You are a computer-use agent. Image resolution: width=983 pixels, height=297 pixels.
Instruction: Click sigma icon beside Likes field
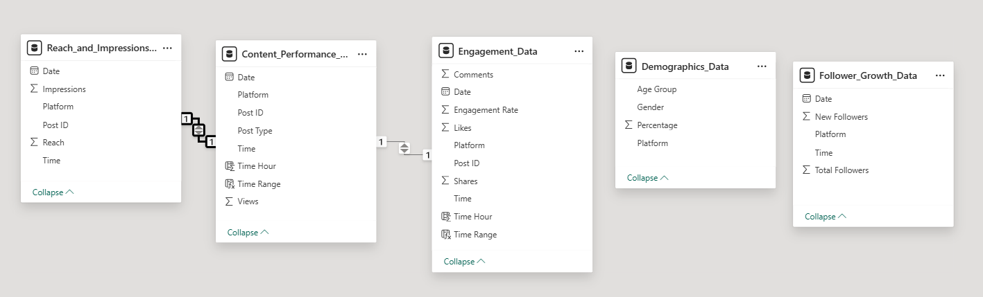(445, 127)
